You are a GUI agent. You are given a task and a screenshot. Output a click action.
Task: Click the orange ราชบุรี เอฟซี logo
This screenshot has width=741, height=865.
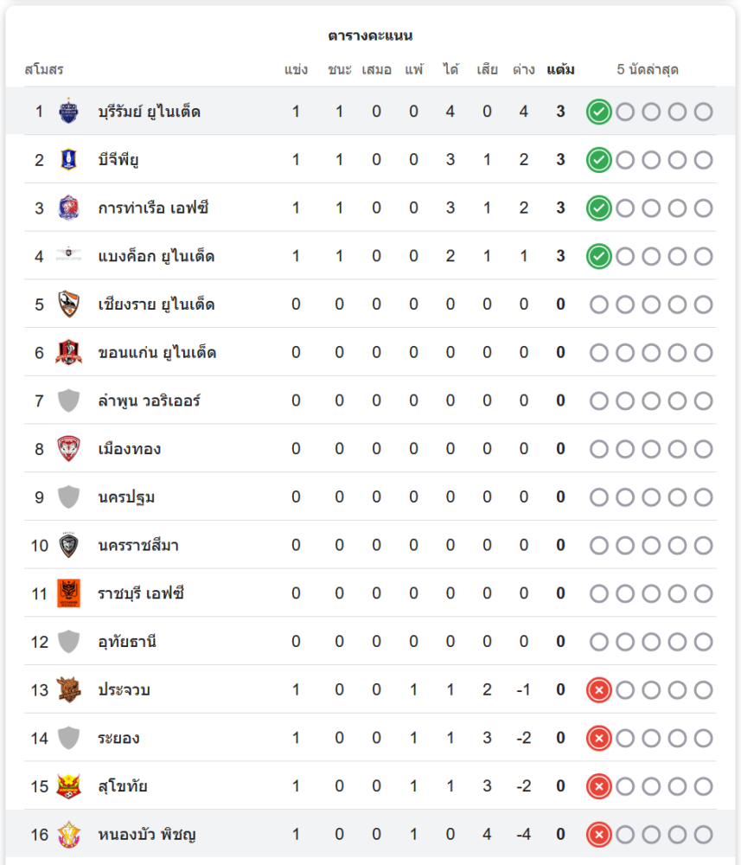tap(68, 593)
